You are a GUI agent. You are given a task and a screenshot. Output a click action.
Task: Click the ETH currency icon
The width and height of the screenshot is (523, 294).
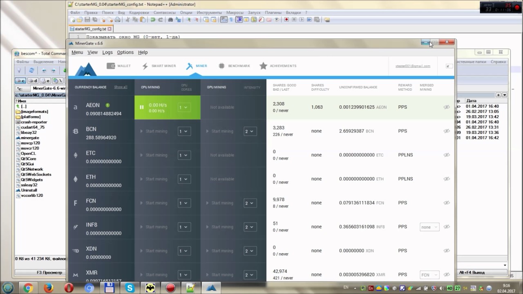[75, 179]
